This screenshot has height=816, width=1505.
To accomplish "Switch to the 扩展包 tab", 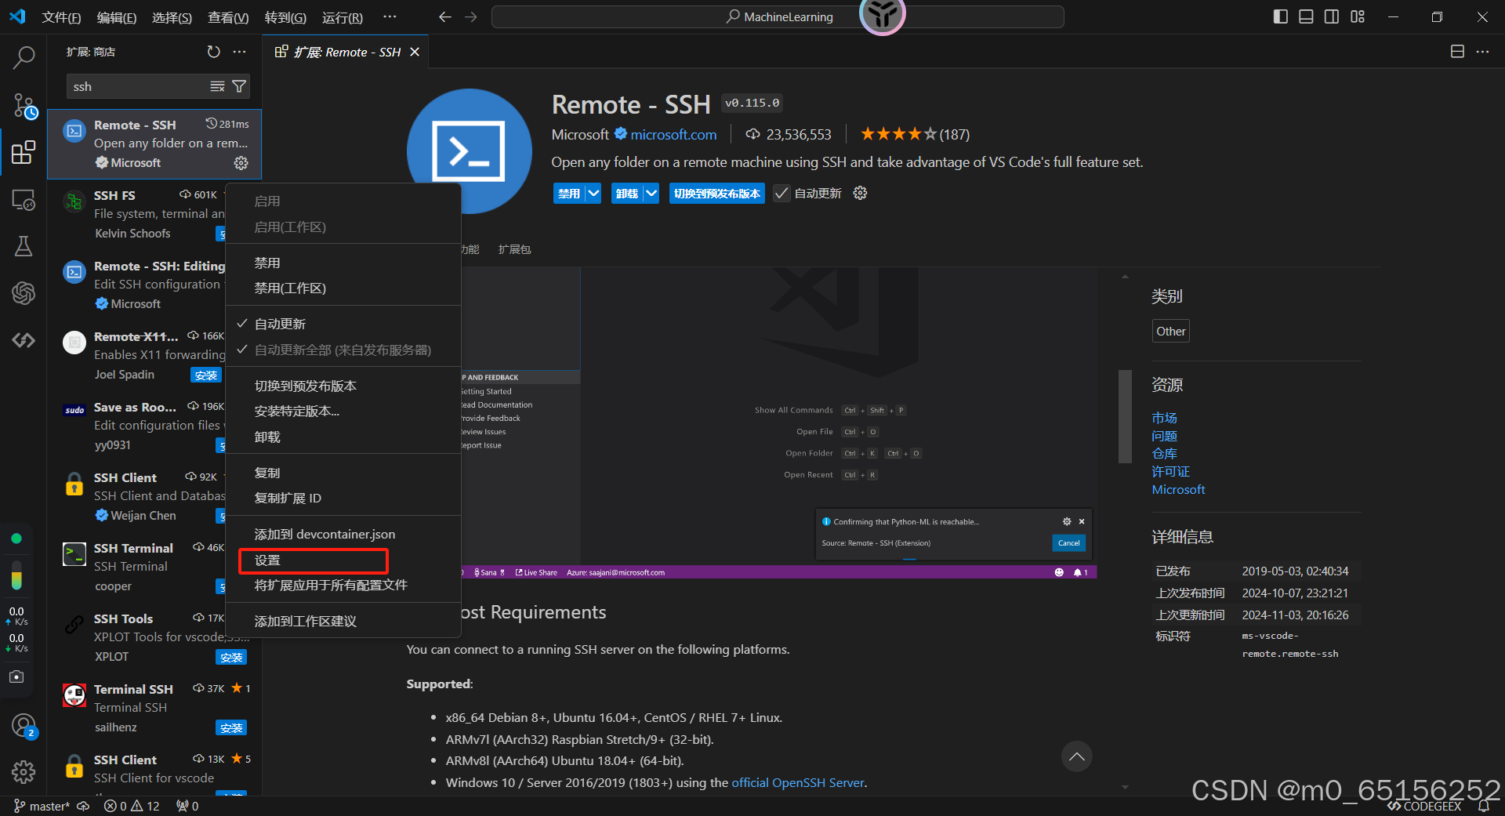I will click(514, 249).
